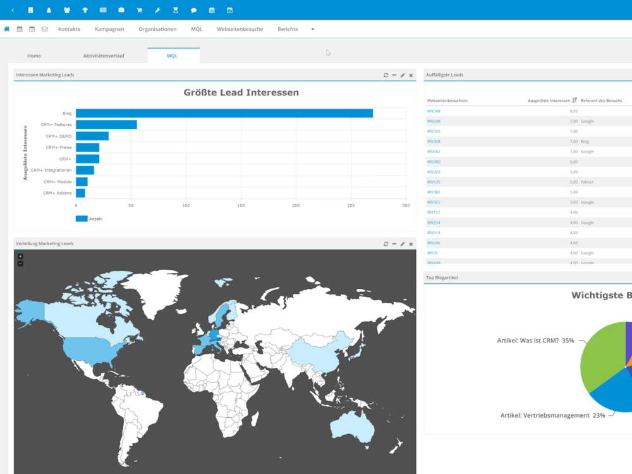Minimize the Interessen Marketing Leads panel
This screenshot has width=632, height=474.
pos(394,75)
